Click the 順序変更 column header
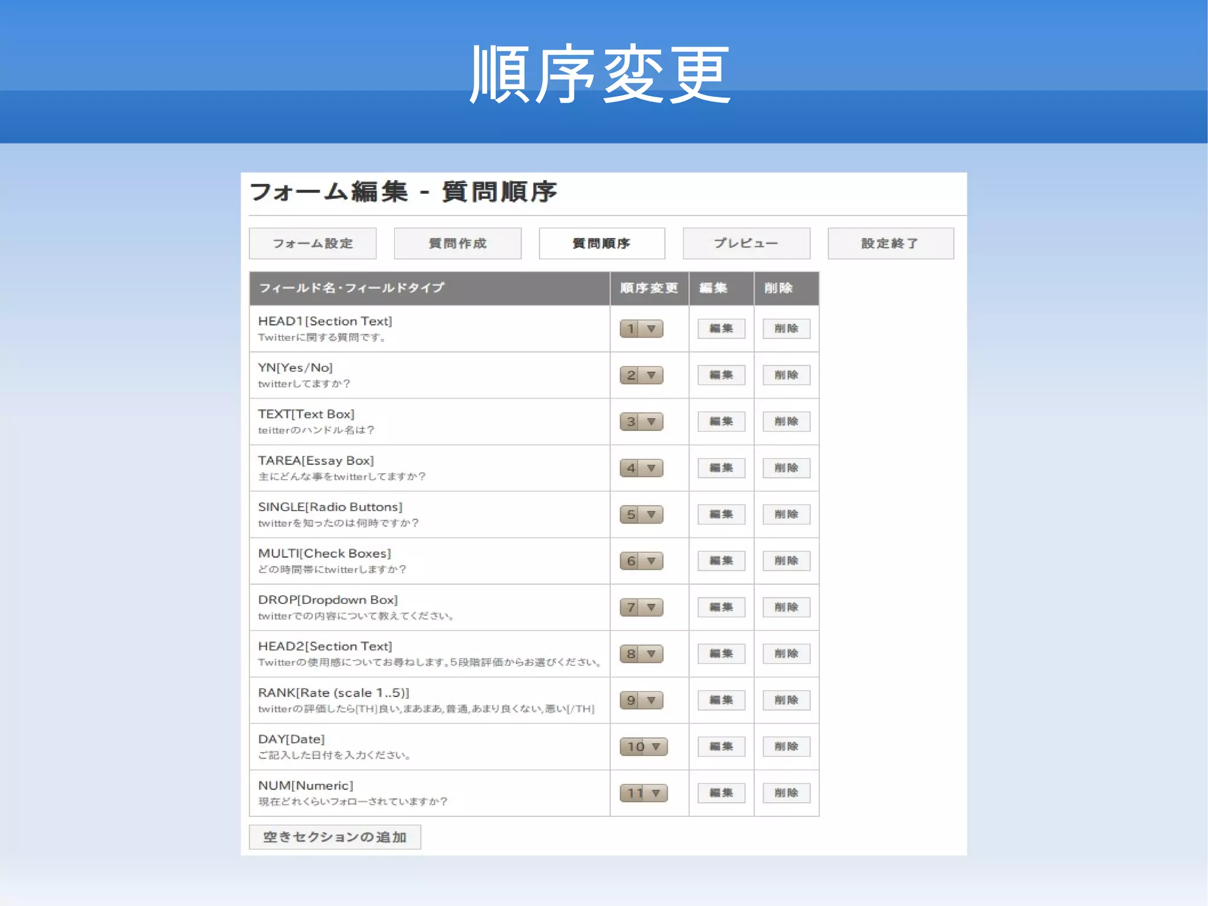 tap(649, 288)
